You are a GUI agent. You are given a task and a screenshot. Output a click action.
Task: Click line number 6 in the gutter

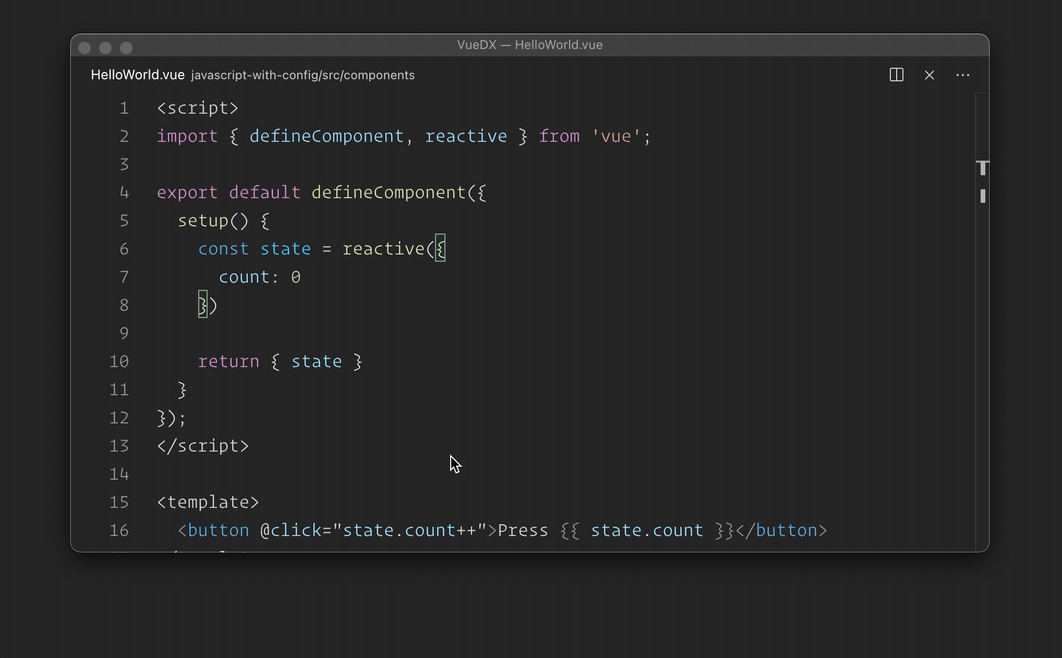(124, 249)
